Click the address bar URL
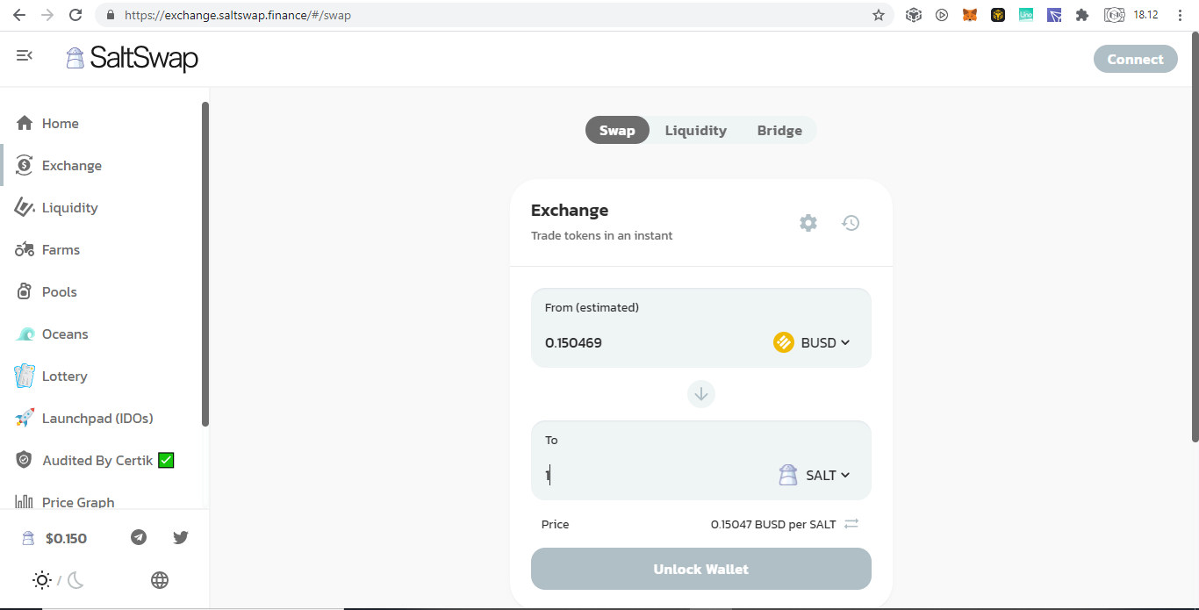This screenshot has height=610, width=1199. point(238,15)
